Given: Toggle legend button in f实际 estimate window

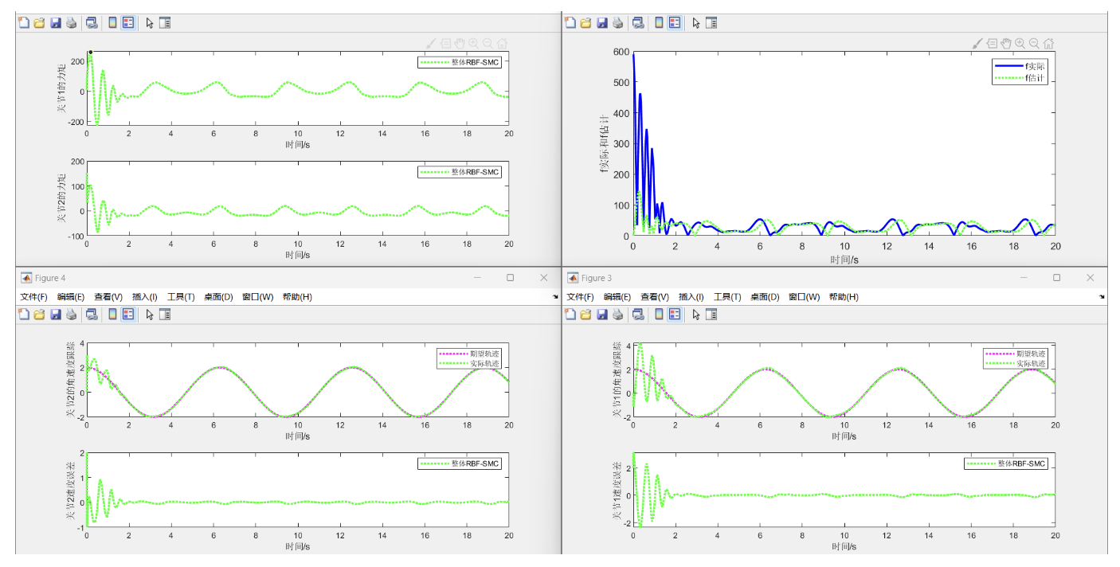Looking at the screenshot, I should [675, 23].
